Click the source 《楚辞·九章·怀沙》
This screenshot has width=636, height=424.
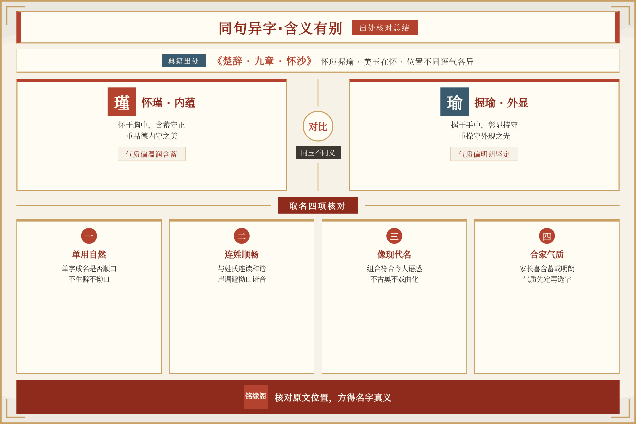click(264, 61)
